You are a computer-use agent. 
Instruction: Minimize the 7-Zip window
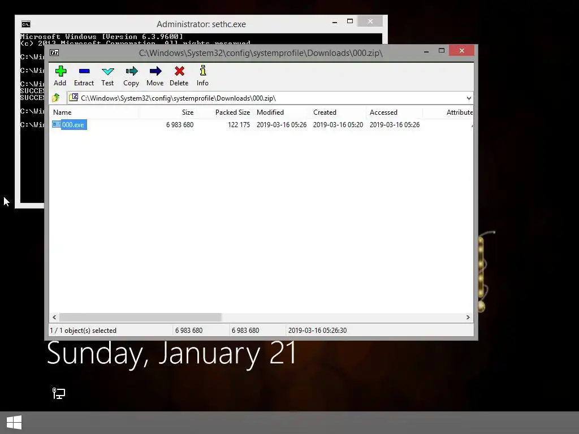(x=426, y=51)
